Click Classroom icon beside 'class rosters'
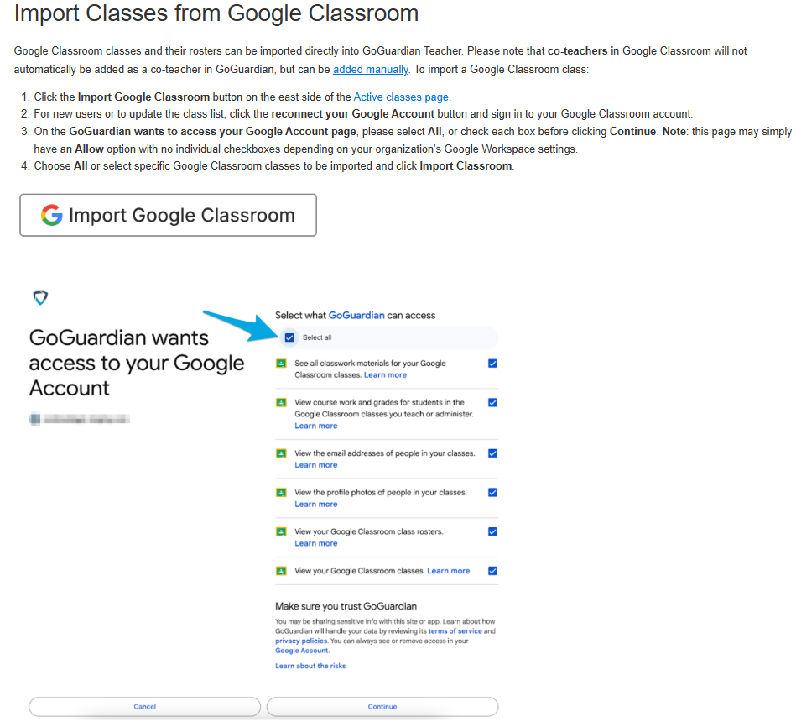 [281, 531]
